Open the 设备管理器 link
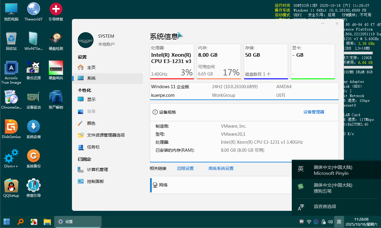Screen dimensions: 381x228 [313, 112]
